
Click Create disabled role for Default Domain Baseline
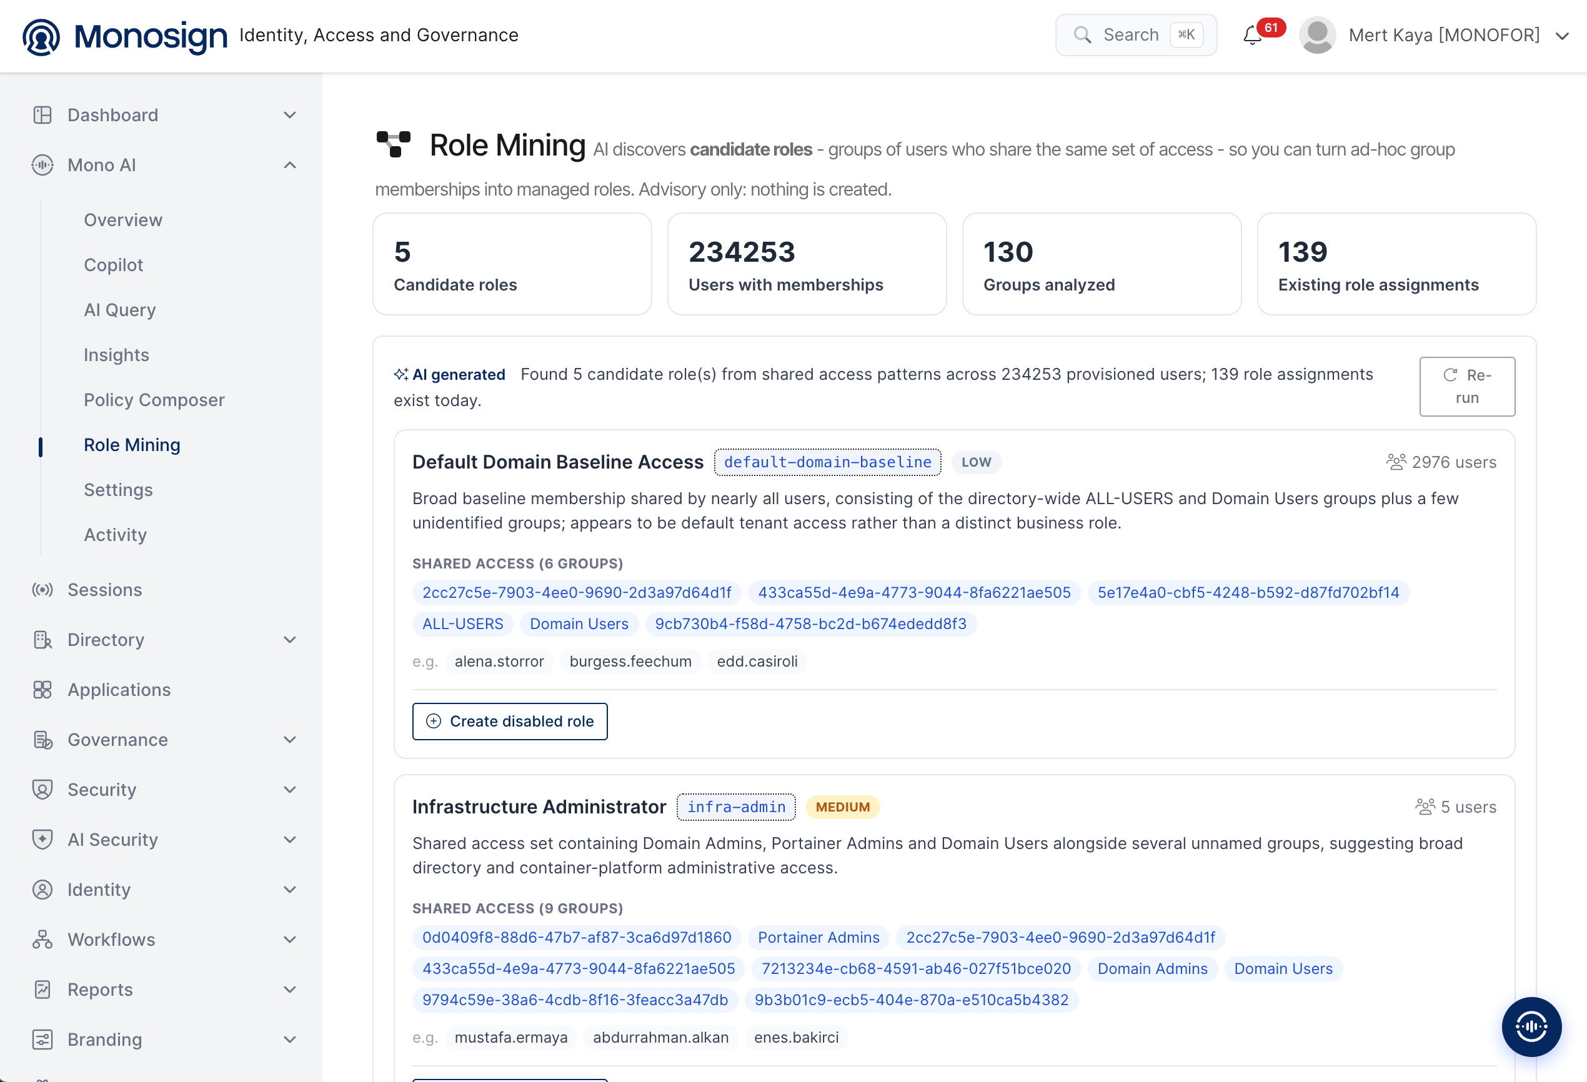(x=509, y=721)
